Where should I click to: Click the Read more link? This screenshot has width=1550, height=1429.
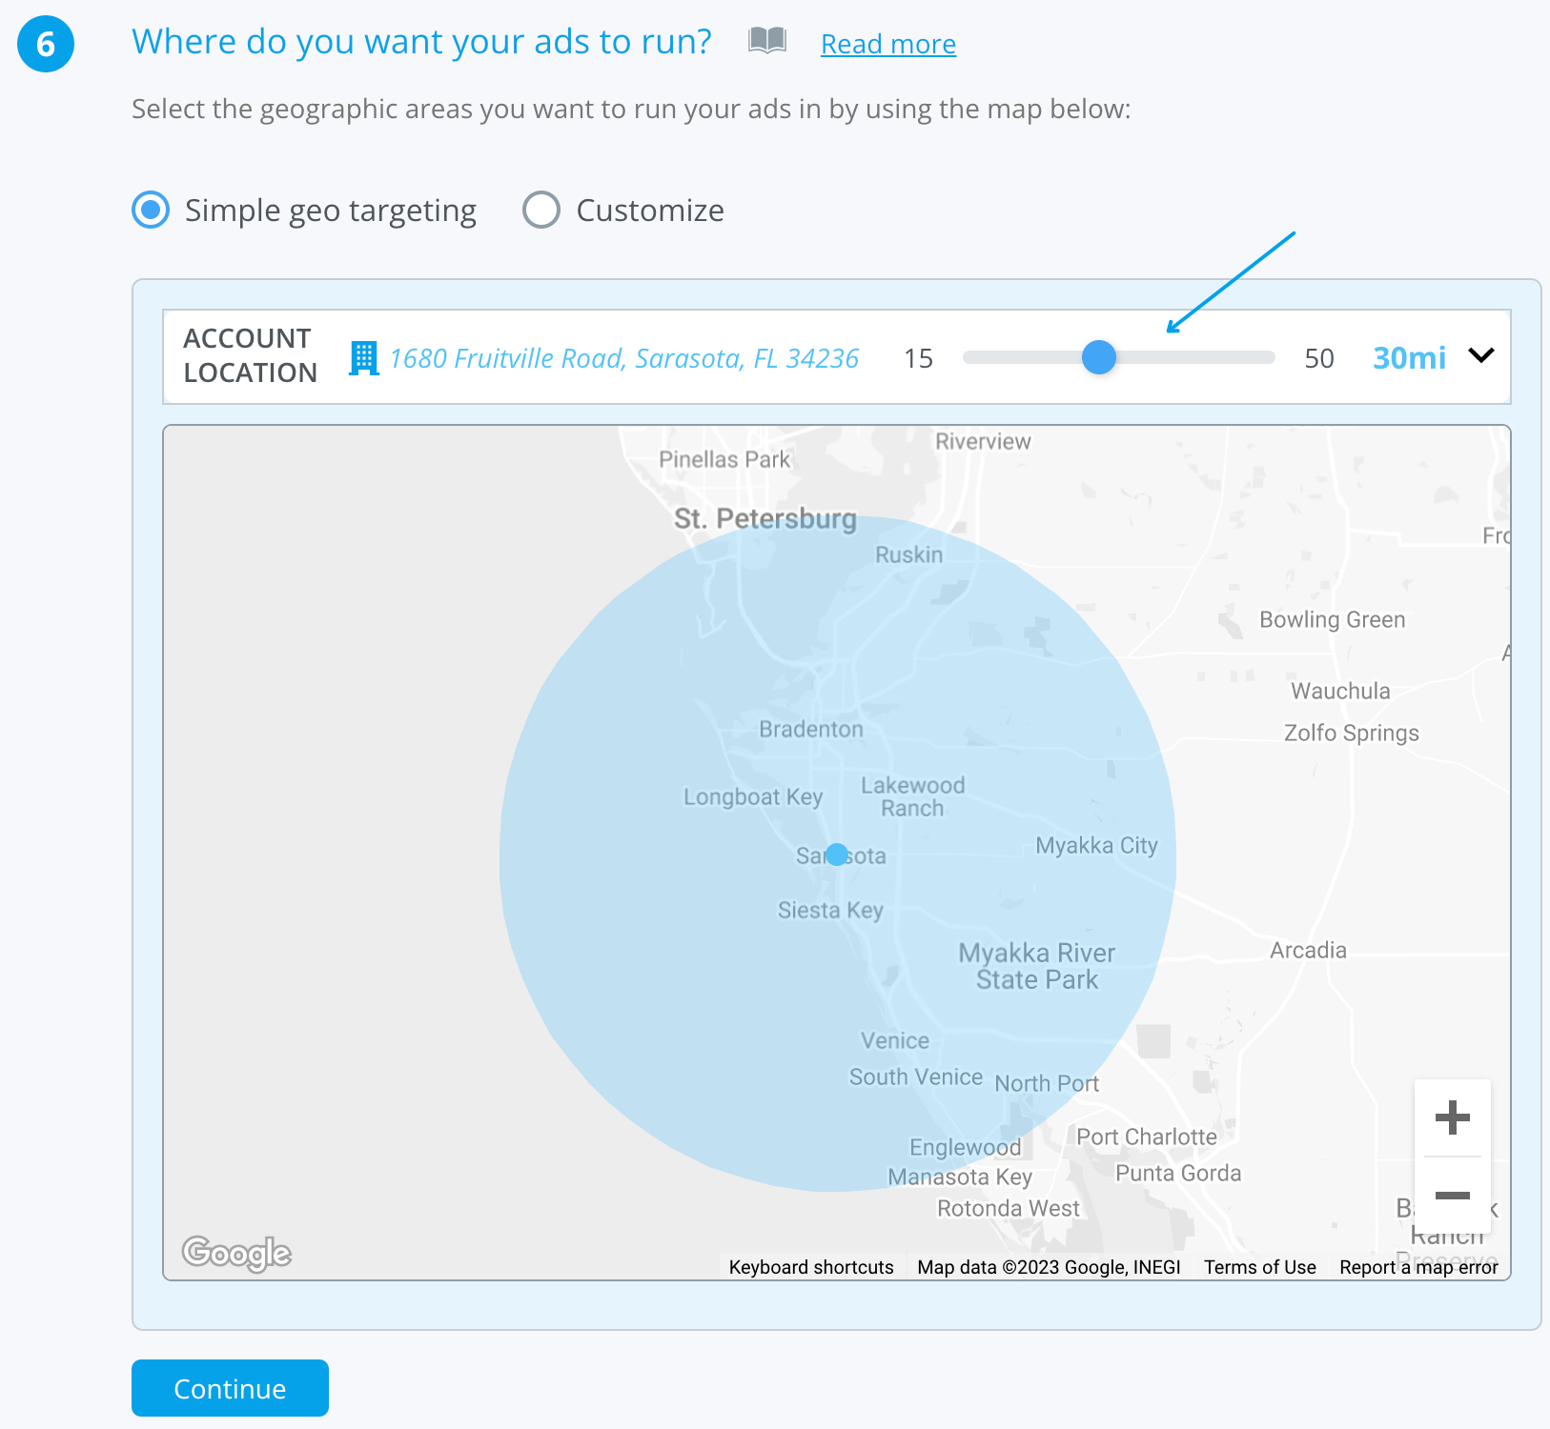(888, 44)
